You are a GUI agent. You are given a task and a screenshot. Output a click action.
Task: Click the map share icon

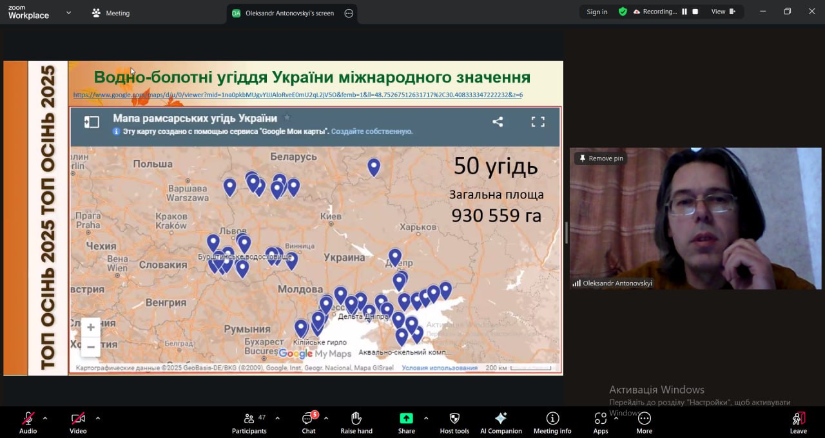(498, 122)
